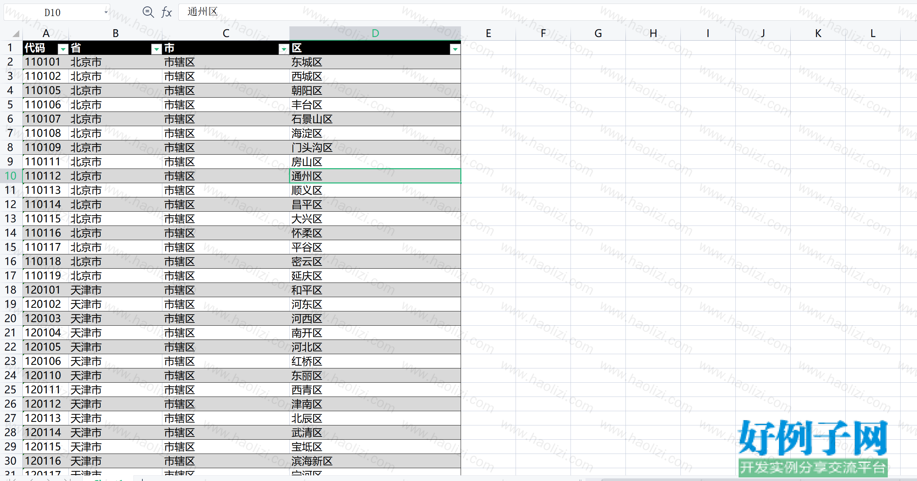Click cell containing 大兴区
The width and height of the screenshot is (917, 481).
[x=375, y=219]
